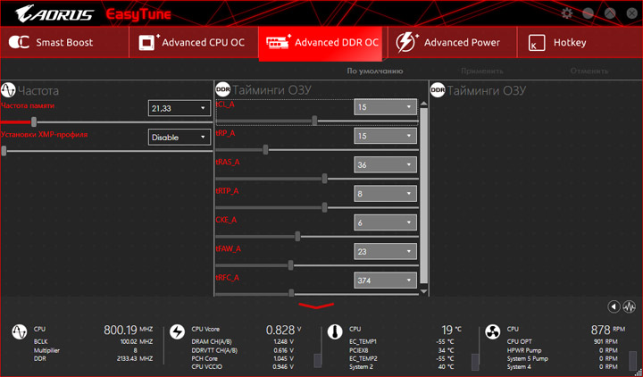Screen dimensions: 643x377
Task: Click the Advanced Power lightning icon
Action: coord(406,42)
